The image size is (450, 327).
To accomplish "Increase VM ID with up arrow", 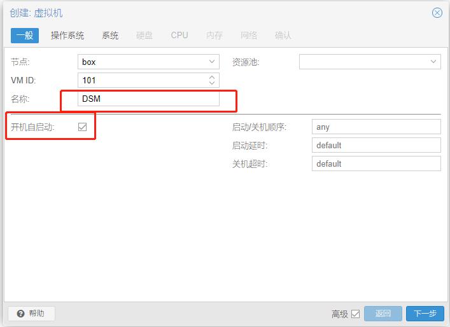I will [x=212, y=78].
